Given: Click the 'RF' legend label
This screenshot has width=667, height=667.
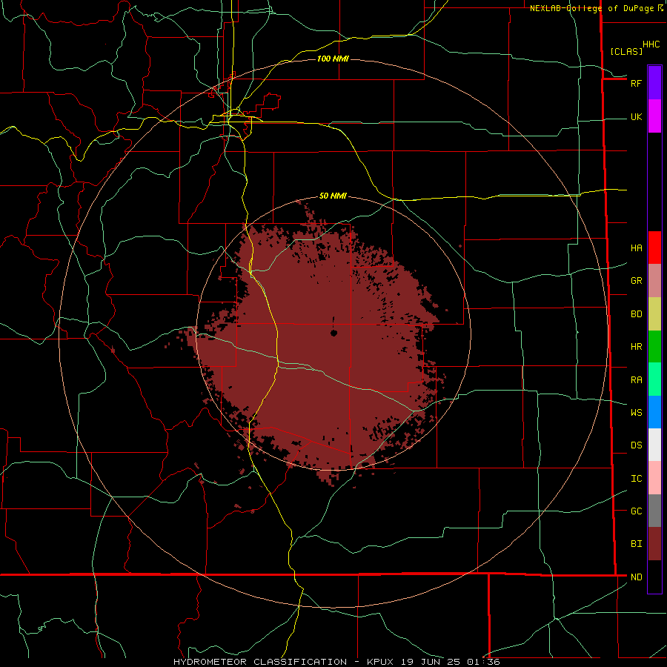Looking at the screenshot, I should pos(636,83).
